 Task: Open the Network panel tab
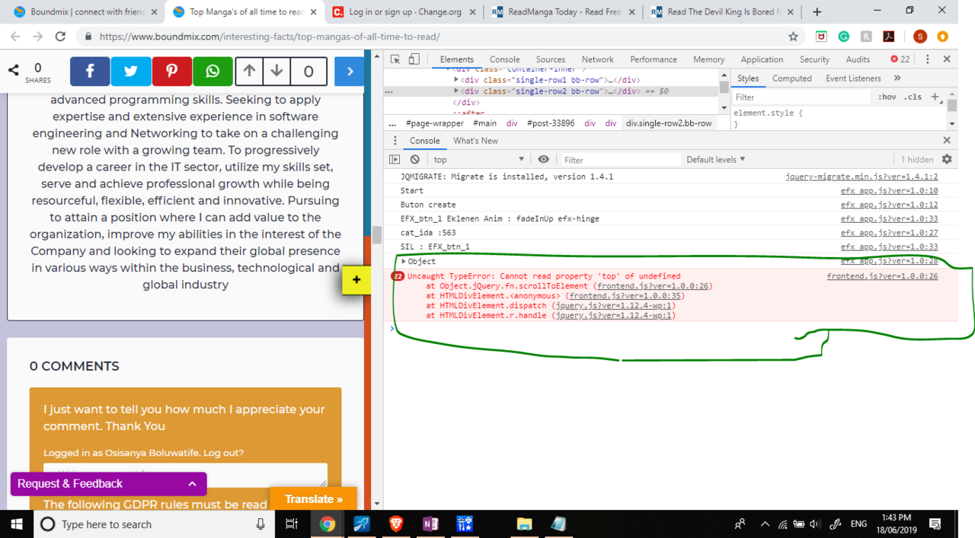click(x=597, y=59)
